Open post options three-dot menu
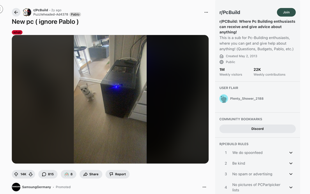Image resolution: width=310 pixels, height=194 pixels. pos(206,12)
